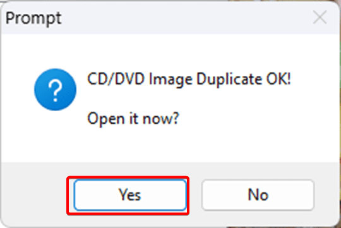Screen dimensions: 341x228
Task: Click the Prompt title bar text
Action: tap(33, 18)
